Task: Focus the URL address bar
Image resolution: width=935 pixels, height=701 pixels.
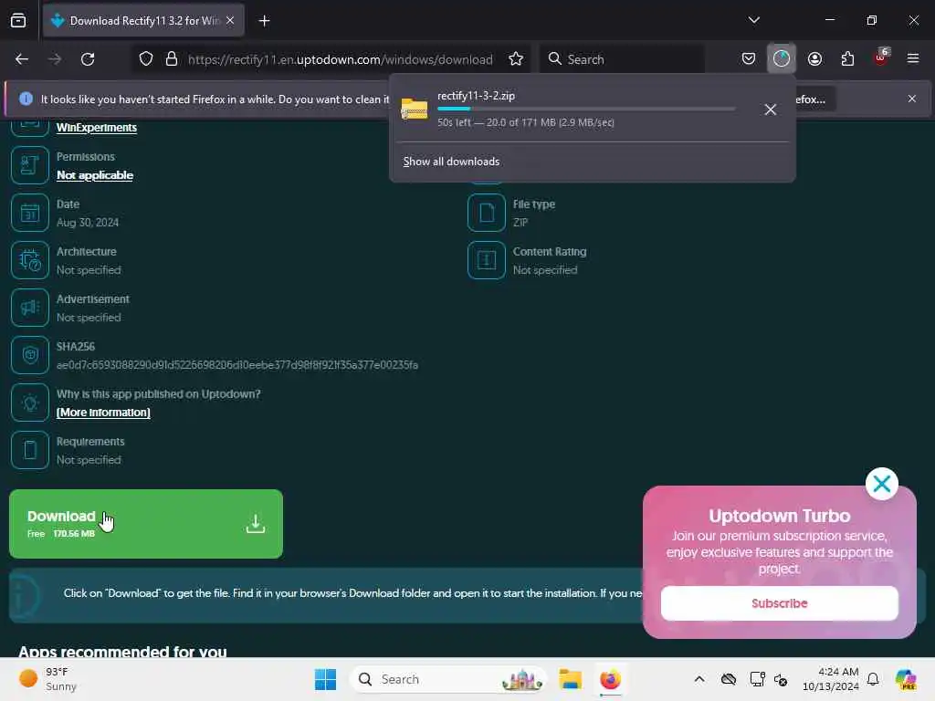Action: coord(340,59)
